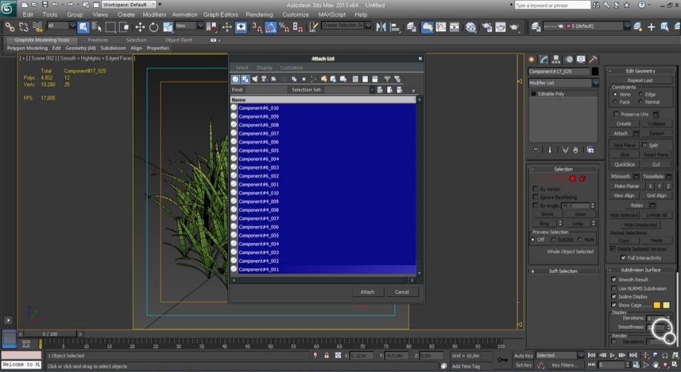
Task: Toggle the Angle Snap icon
Action: (x=270, y=27)
